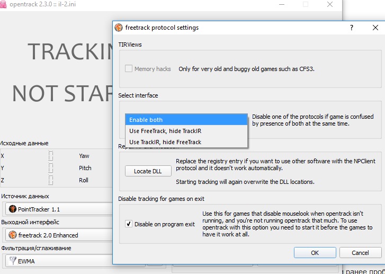
Task: Open the PointTracker 1.1 tracker dropdown
Action: coord(59,209)
